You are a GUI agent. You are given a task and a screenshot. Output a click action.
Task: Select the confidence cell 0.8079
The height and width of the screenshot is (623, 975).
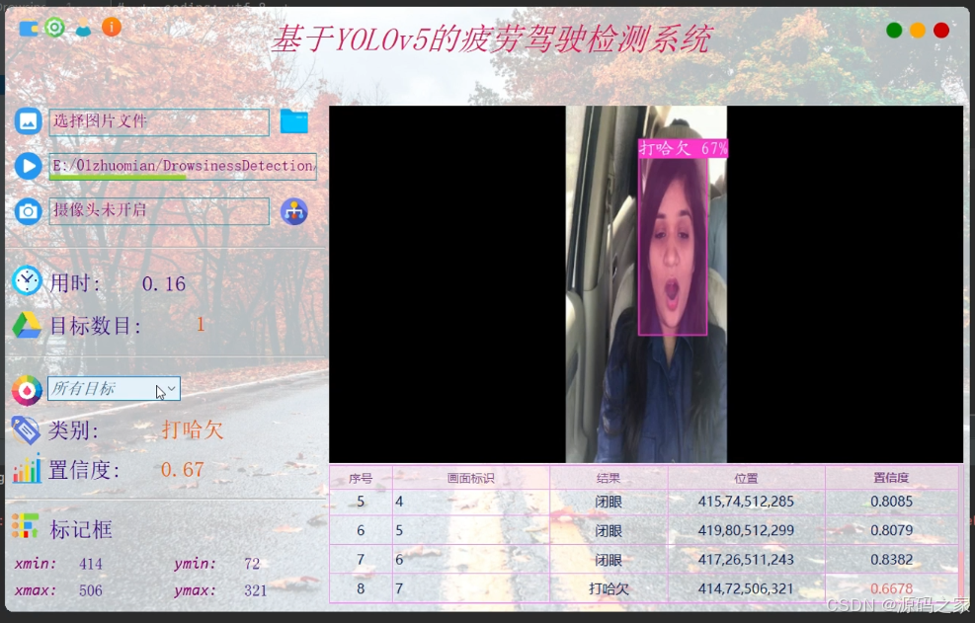(x=891, y=530)
